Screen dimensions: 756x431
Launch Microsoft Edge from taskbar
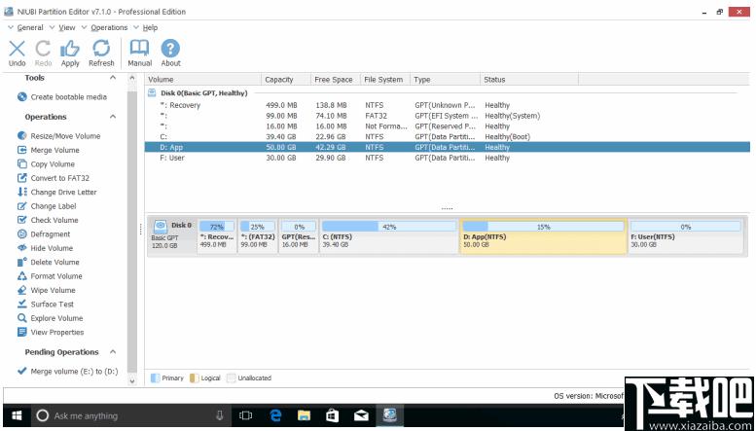(275, 415)
